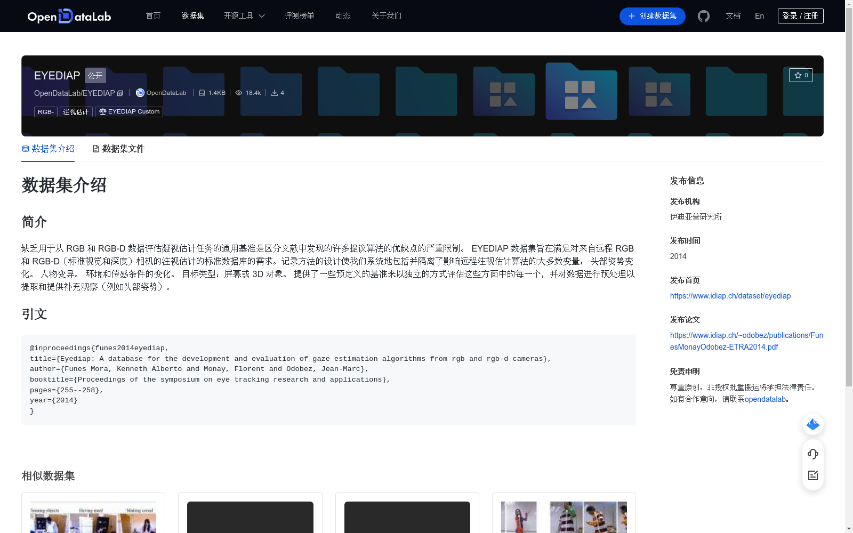
Task: Click the 公开 badge
Action: coord(95,76)
